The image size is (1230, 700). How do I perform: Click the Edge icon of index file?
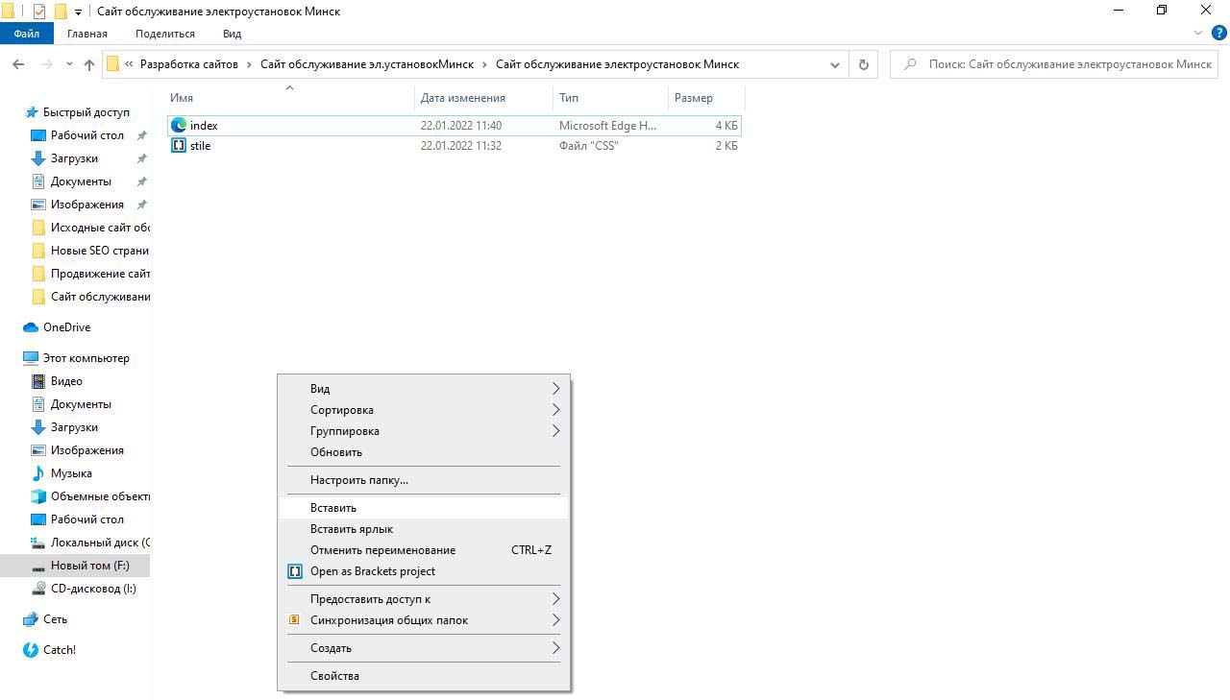click(x=178, y=126)
